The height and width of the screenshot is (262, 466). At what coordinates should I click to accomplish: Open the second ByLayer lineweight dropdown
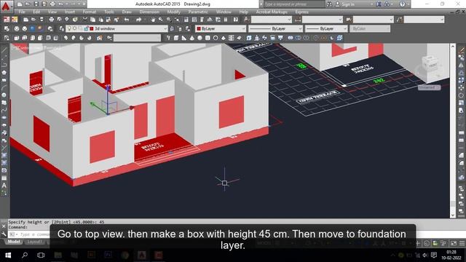click(344, 28)
